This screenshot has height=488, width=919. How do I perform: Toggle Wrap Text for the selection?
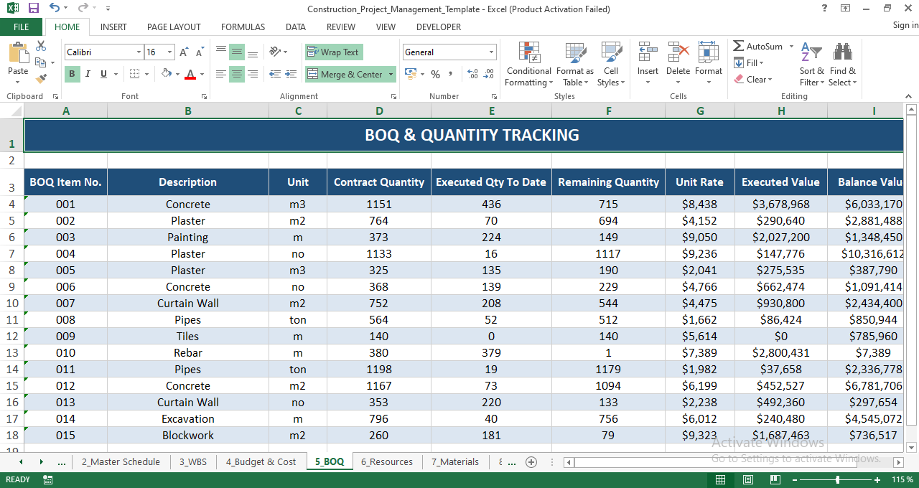point(333,52)
